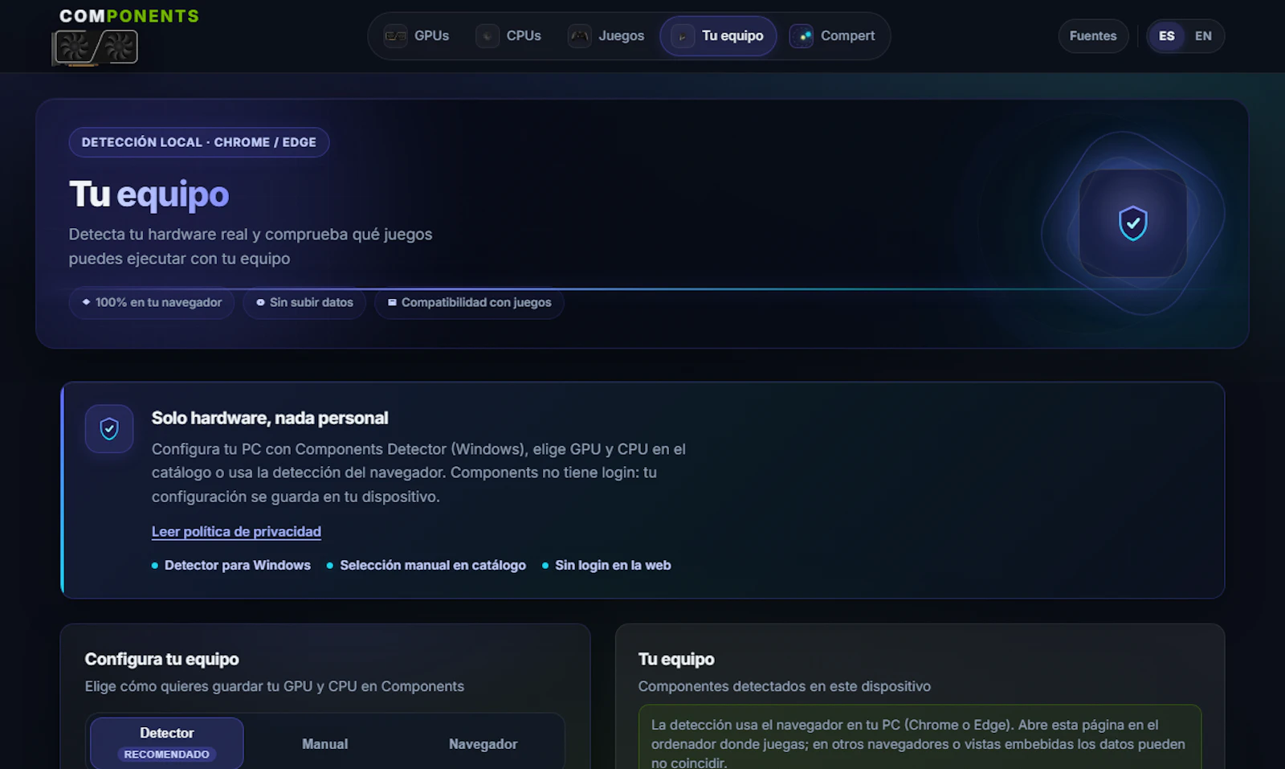
Task: Select the Manual configuration tab
Action: 325,744
